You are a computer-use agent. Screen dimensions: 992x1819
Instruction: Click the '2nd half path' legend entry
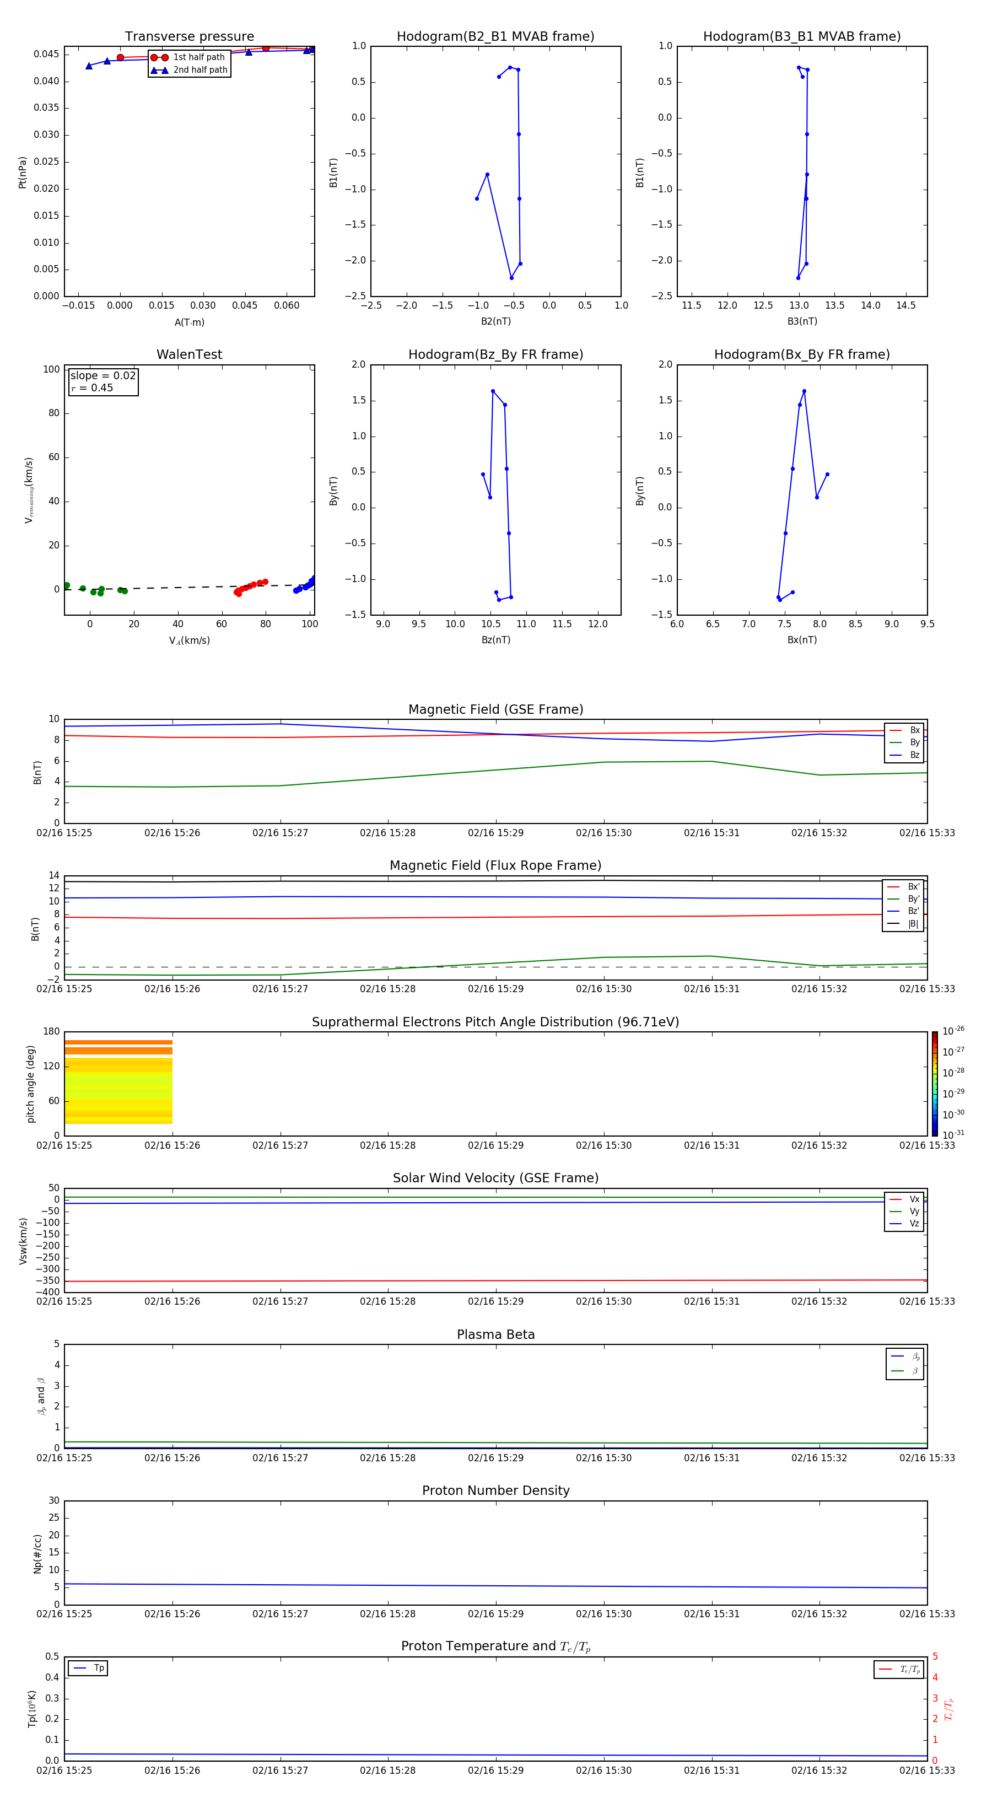click(x=189, y=70)
